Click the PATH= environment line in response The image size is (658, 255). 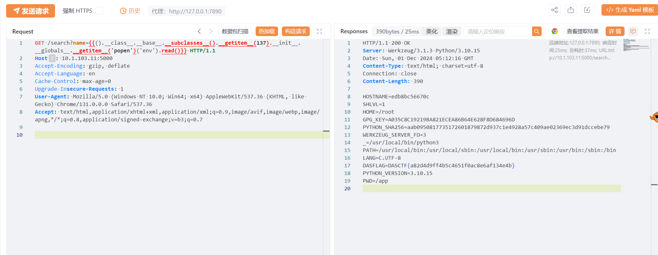(x=489, y=150)
